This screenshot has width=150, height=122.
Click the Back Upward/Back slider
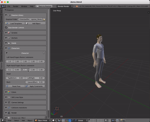coord(35,82)
